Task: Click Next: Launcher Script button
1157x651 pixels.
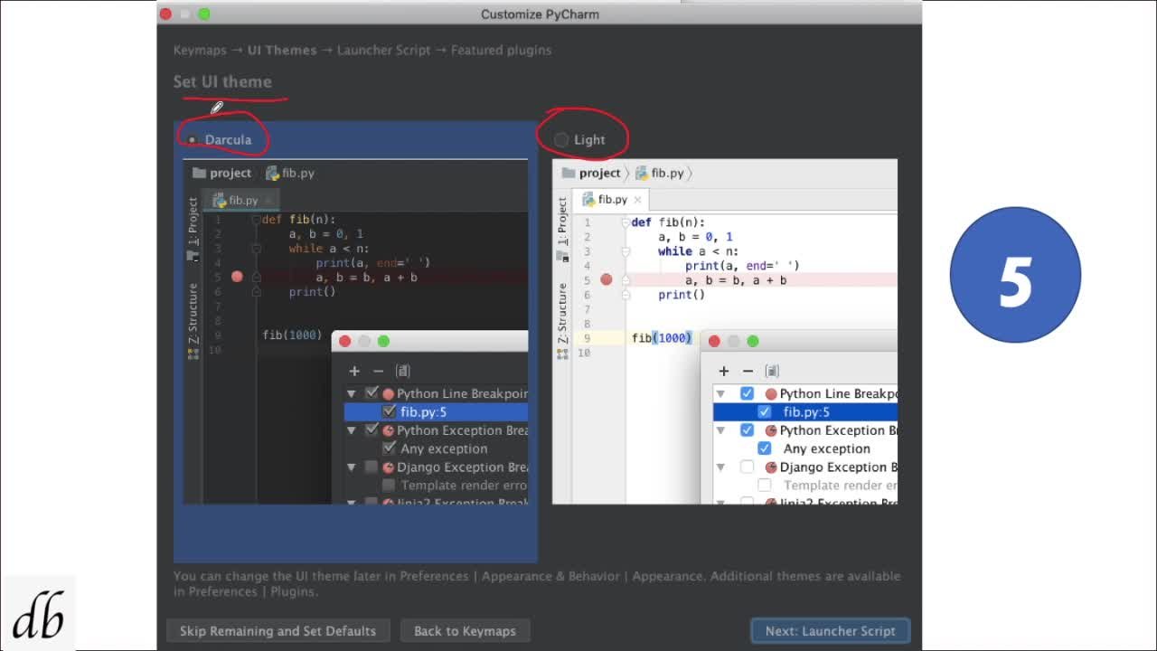Action: click(x=830, y=631)
